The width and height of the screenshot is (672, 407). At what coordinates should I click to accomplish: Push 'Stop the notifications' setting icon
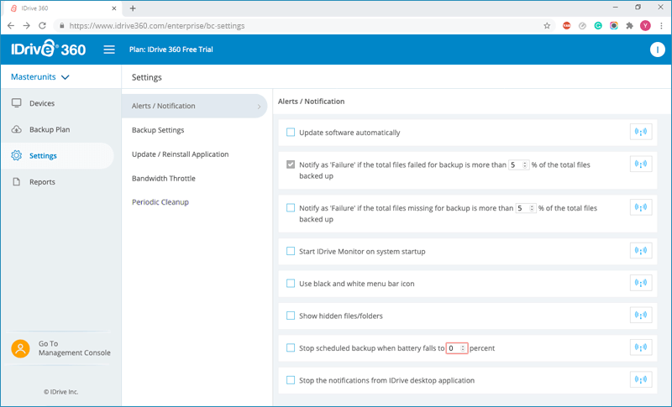[641, 379]
